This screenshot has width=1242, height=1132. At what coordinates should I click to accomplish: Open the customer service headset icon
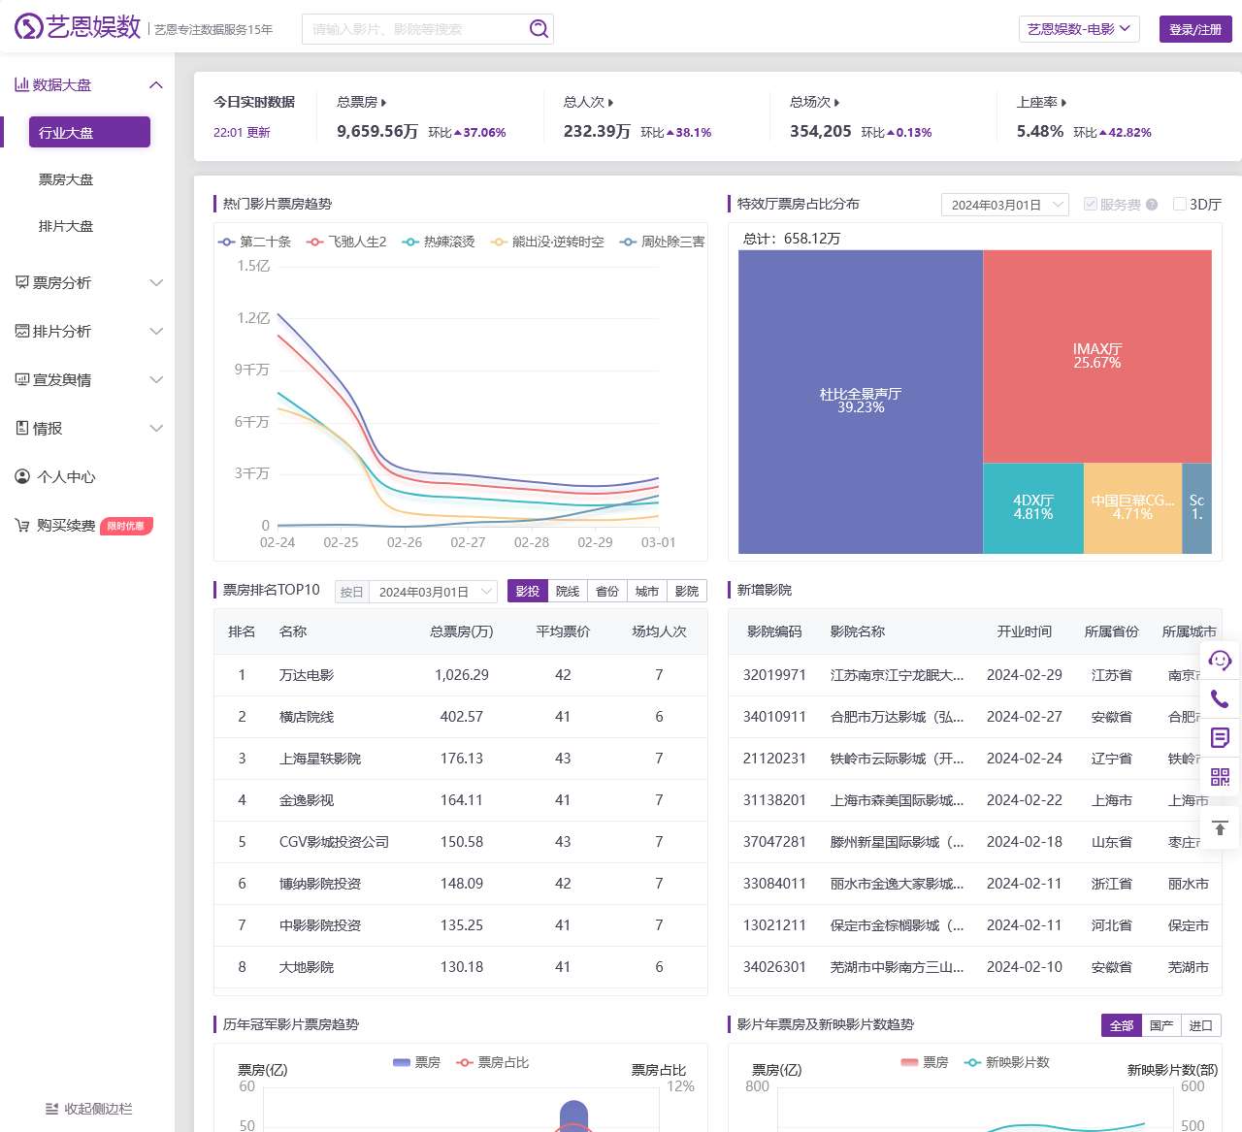(x=1220, y=661)
